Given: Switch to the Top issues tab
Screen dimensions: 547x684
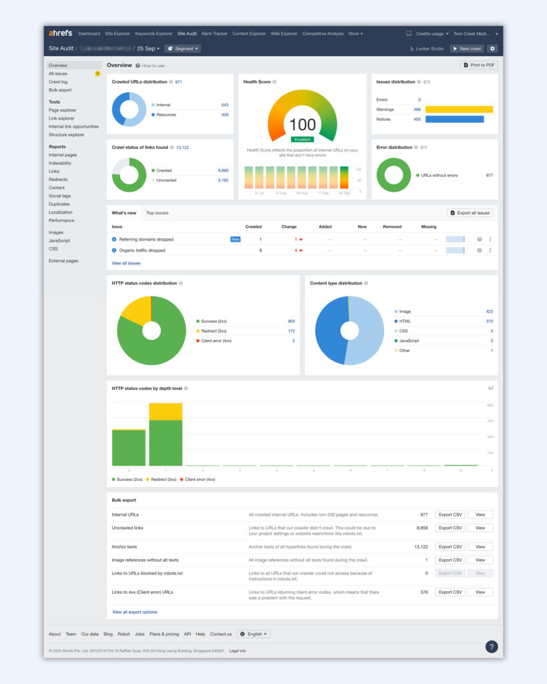Looking at the screenshot, I should [x=157, y=213].
